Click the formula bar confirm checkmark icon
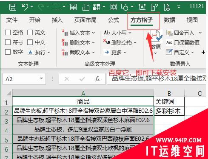Image resolution: width=208 pixels, height=159 pixels. [82, 79]
